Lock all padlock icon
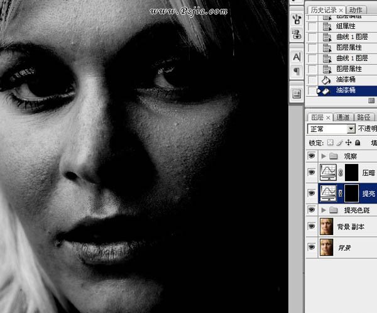 tap(358, 143)
